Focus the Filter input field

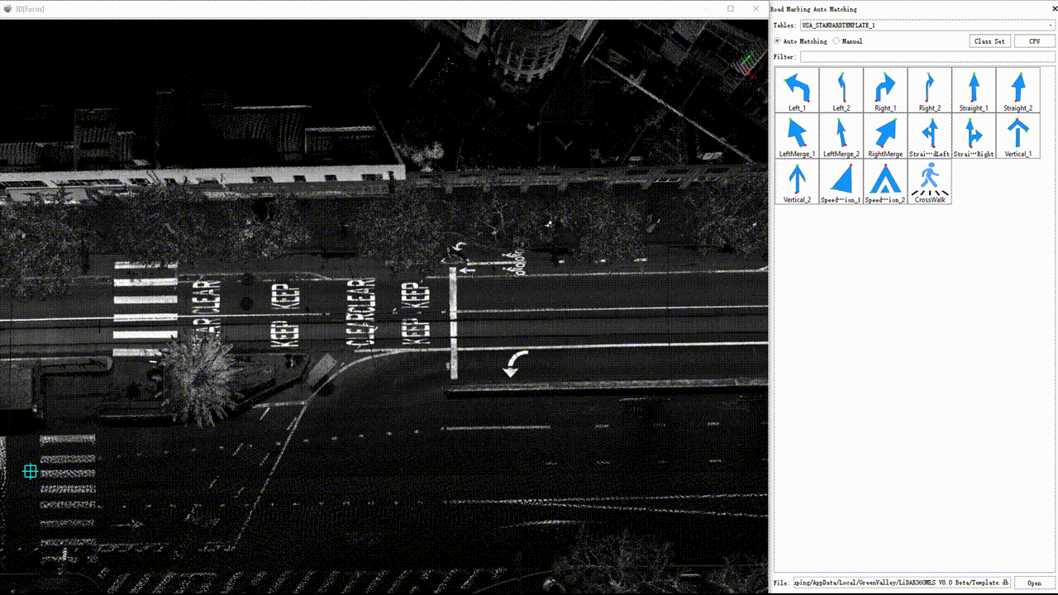[927, 57]
